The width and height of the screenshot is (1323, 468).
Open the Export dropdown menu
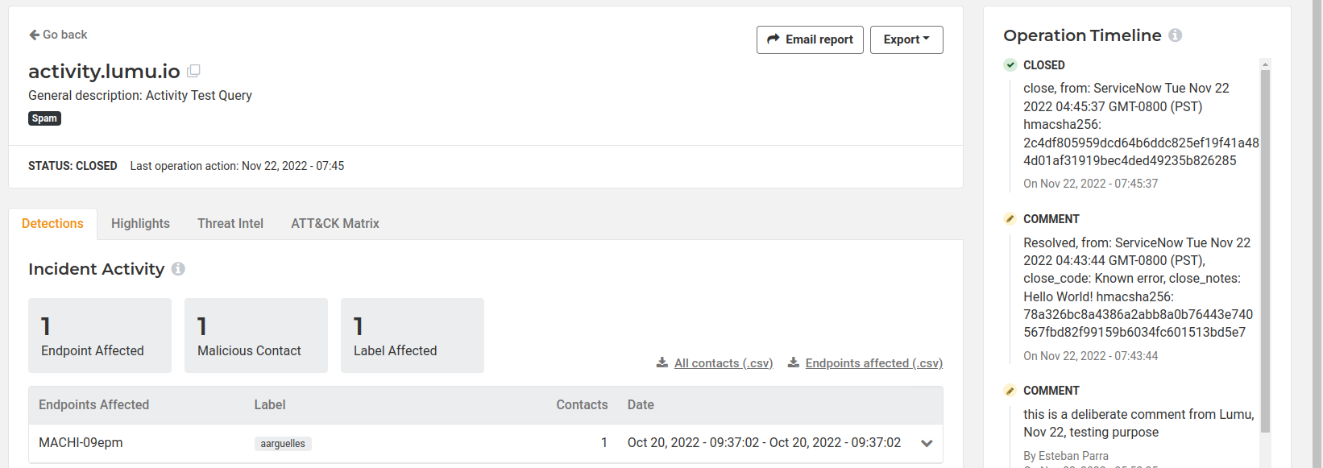pos(906,39)
